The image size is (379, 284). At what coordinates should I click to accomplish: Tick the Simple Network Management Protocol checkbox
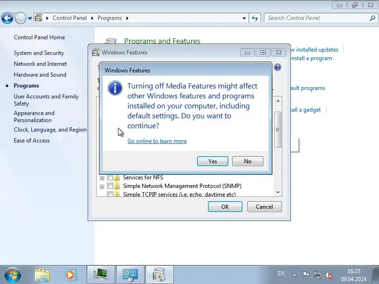coord(110,186)
